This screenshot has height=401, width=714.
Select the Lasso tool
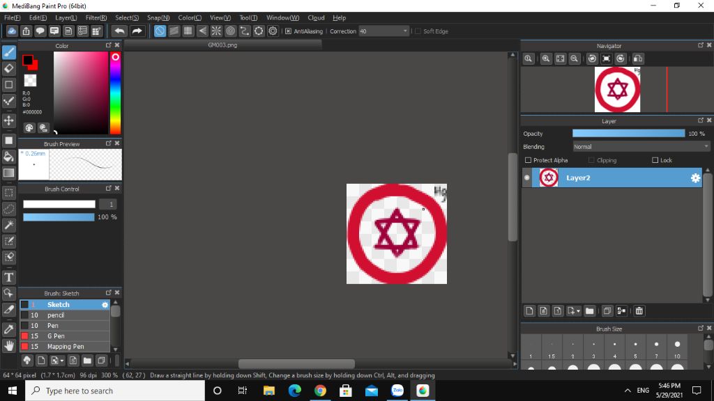8,209
